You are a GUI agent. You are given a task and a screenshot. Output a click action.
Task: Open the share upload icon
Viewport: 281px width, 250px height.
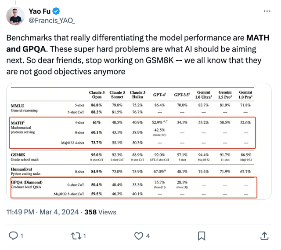click(264, 236)
